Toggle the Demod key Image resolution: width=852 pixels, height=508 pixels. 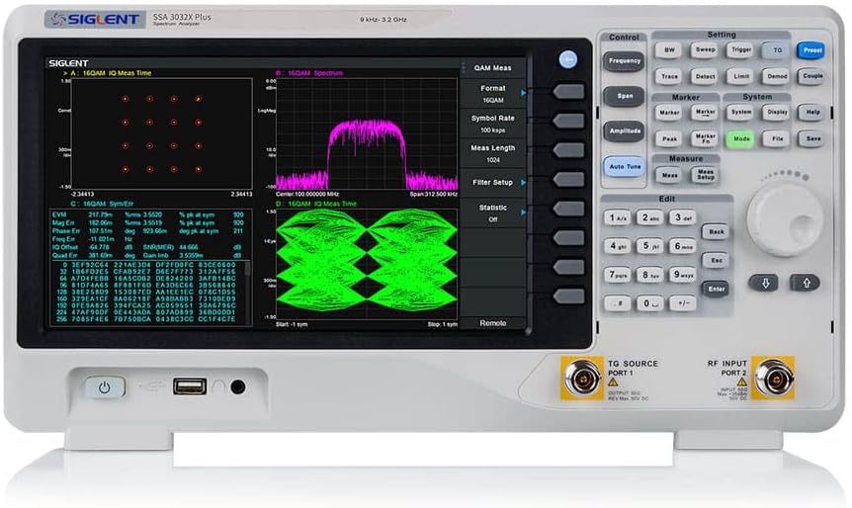click(777, 77)
